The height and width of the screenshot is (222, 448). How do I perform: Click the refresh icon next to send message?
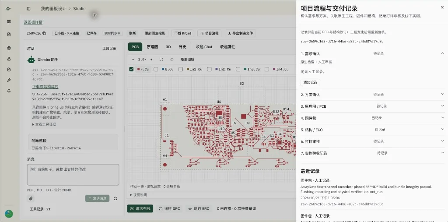(115, 198)
